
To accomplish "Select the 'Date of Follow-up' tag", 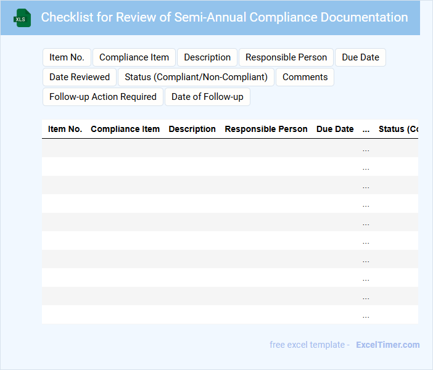I will pos(207,97).
